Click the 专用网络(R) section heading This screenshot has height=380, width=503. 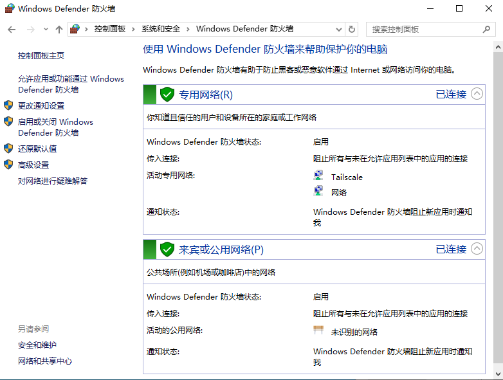click(206, 95)
